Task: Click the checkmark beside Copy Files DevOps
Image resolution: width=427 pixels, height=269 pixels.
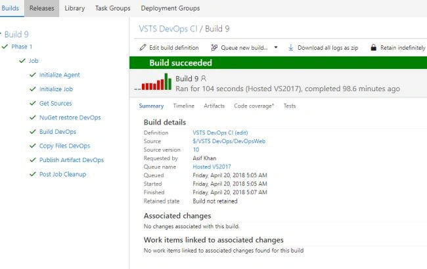Action: coord(33,146)
